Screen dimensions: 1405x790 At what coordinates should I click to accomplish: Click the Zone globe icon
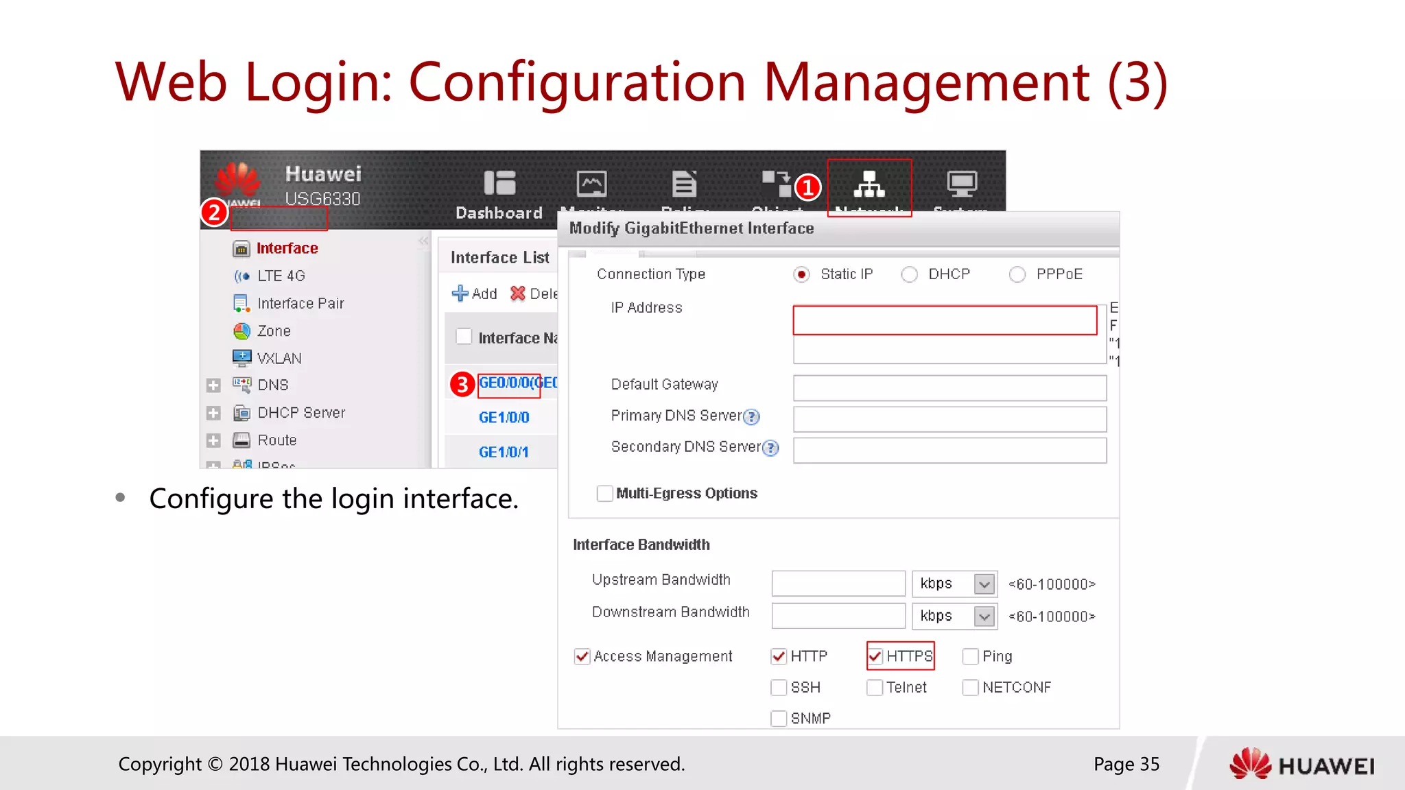pyautogui.click(x=241, y=331)
